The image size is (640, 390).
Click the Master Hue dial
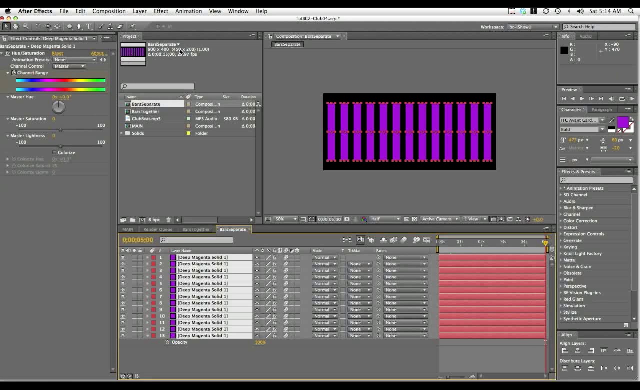58,106
